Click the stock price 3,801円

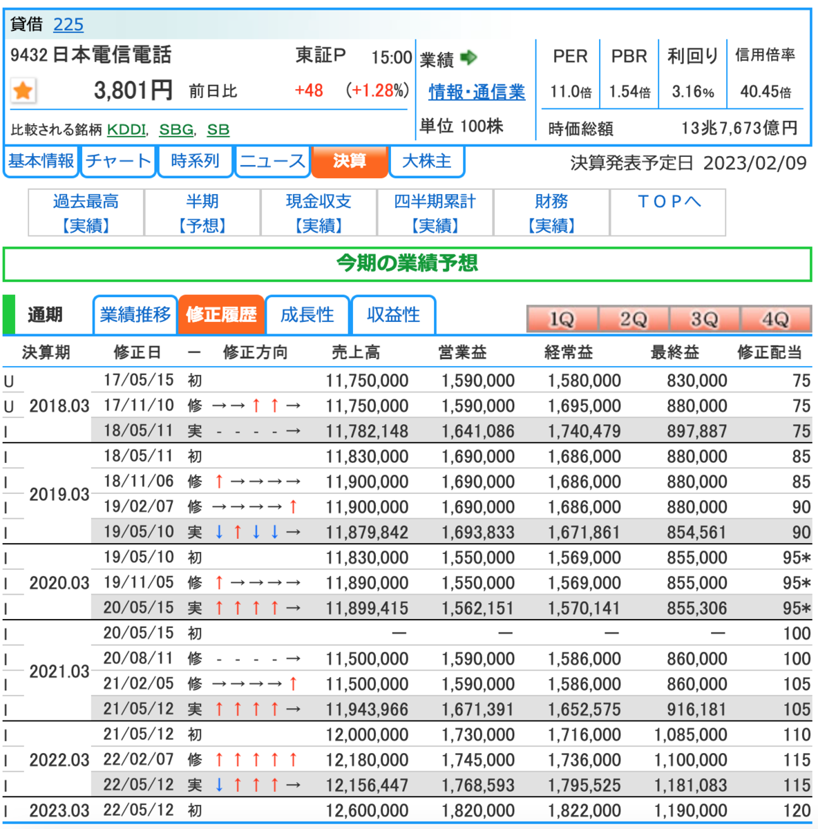(x=133, y=90)
